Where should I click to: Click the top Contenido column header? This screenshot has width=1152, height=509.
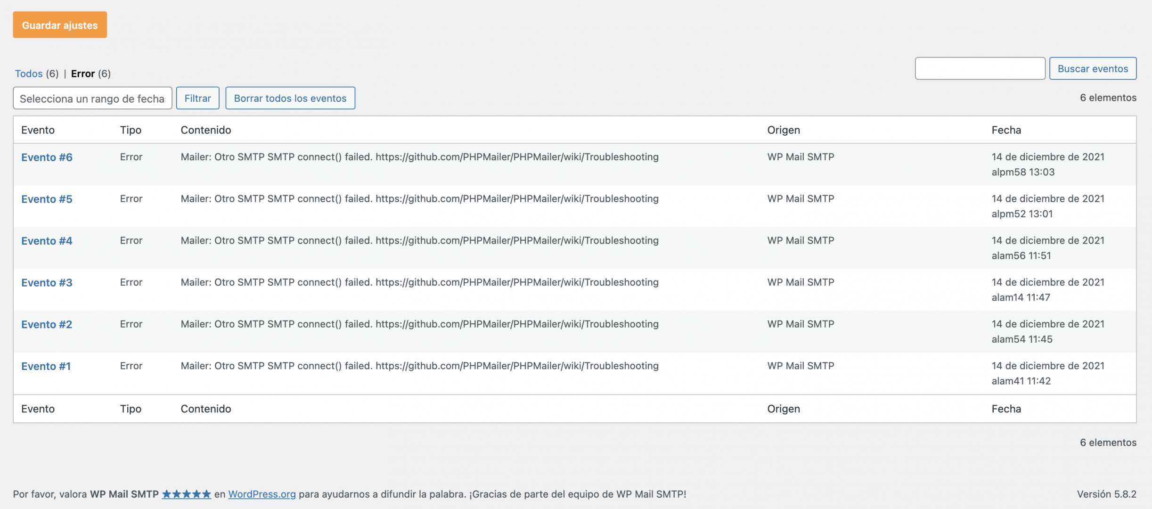click(206, 130)
